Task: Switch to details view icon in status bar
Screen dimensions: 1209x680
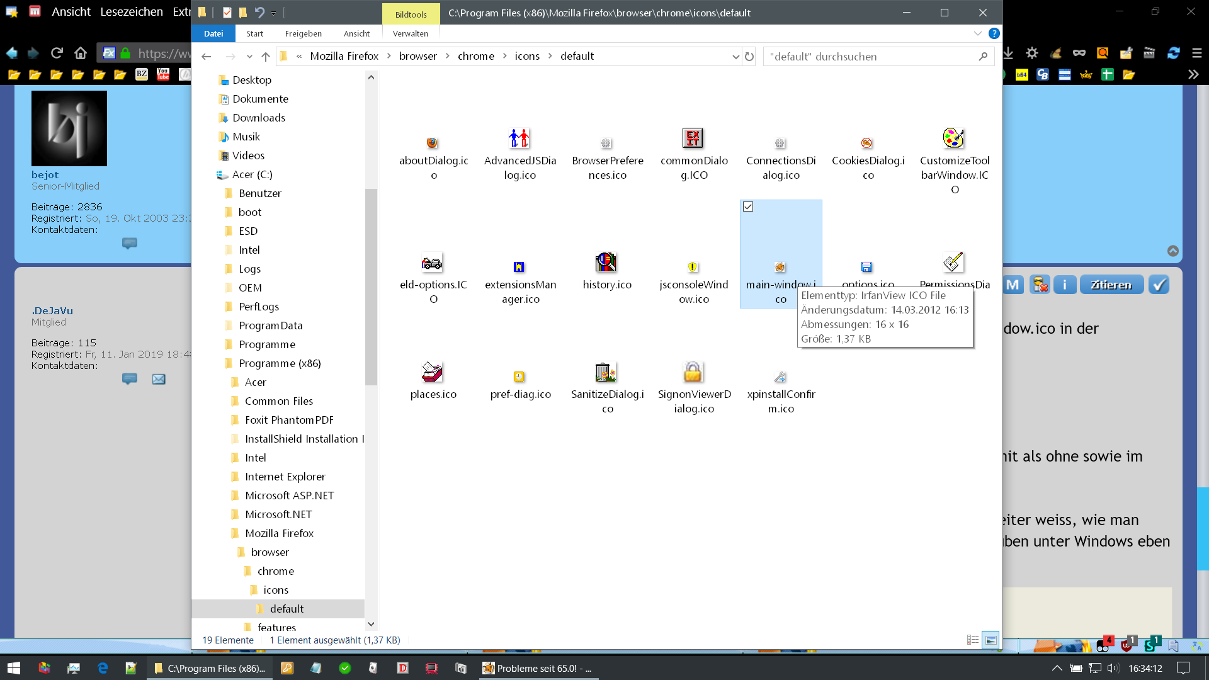Action: click(972, 640)
